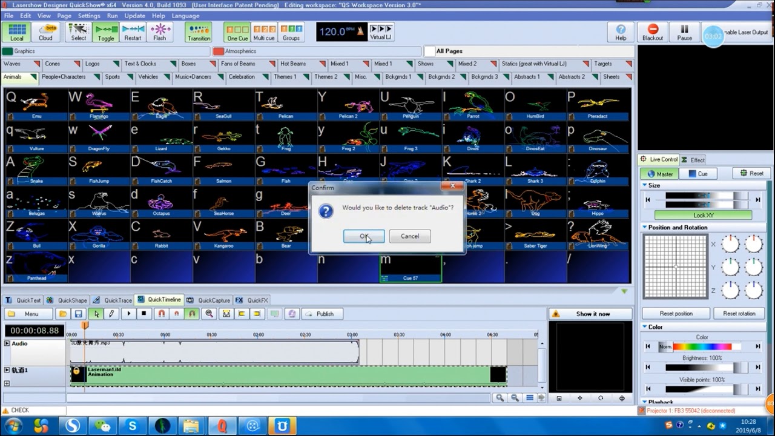
Task: Click the Local workspace icon
Action: pyautogui.click(x=17, y=32)
